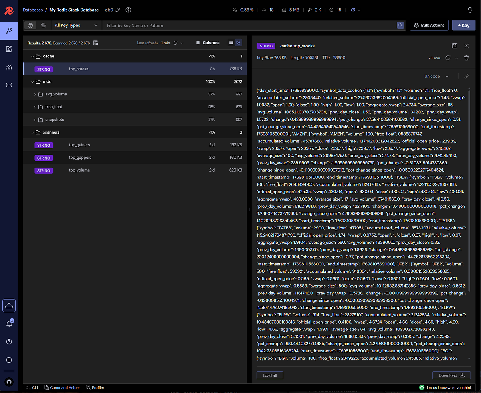Click the Load all button

click(x=270, y=375)
